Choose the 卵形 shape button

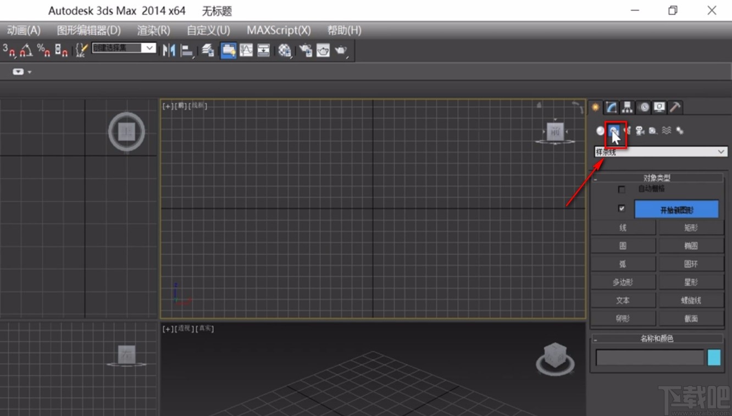click(623, 318)
